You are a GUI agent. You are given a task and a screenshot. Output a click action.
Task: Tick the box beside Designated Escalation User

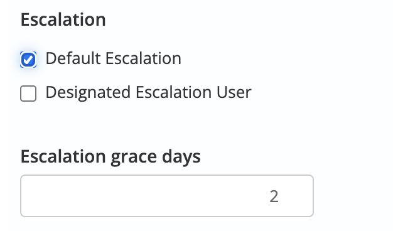pos(28,94)
